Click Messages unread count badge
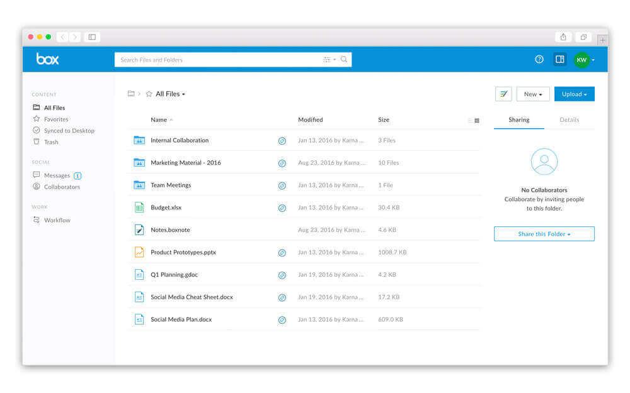The width and height of the screenshot is (630, 393). pos(77,175)
